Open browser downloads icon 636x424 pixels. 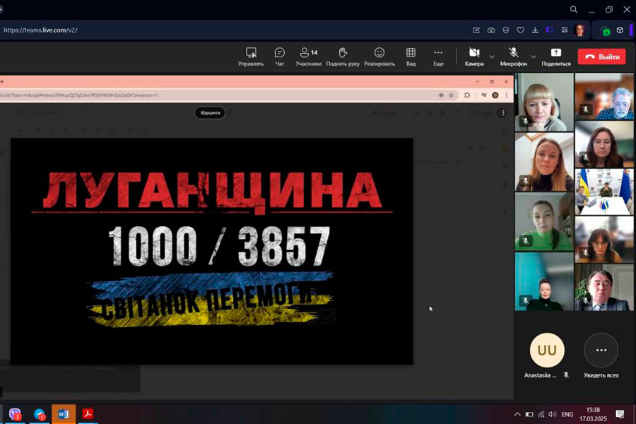[x=535, y=30]
